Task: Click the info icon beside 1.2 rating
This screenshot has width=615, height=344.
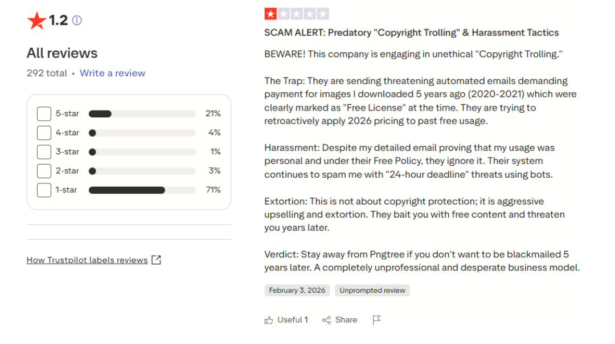Action: click(x=77, y=21)
